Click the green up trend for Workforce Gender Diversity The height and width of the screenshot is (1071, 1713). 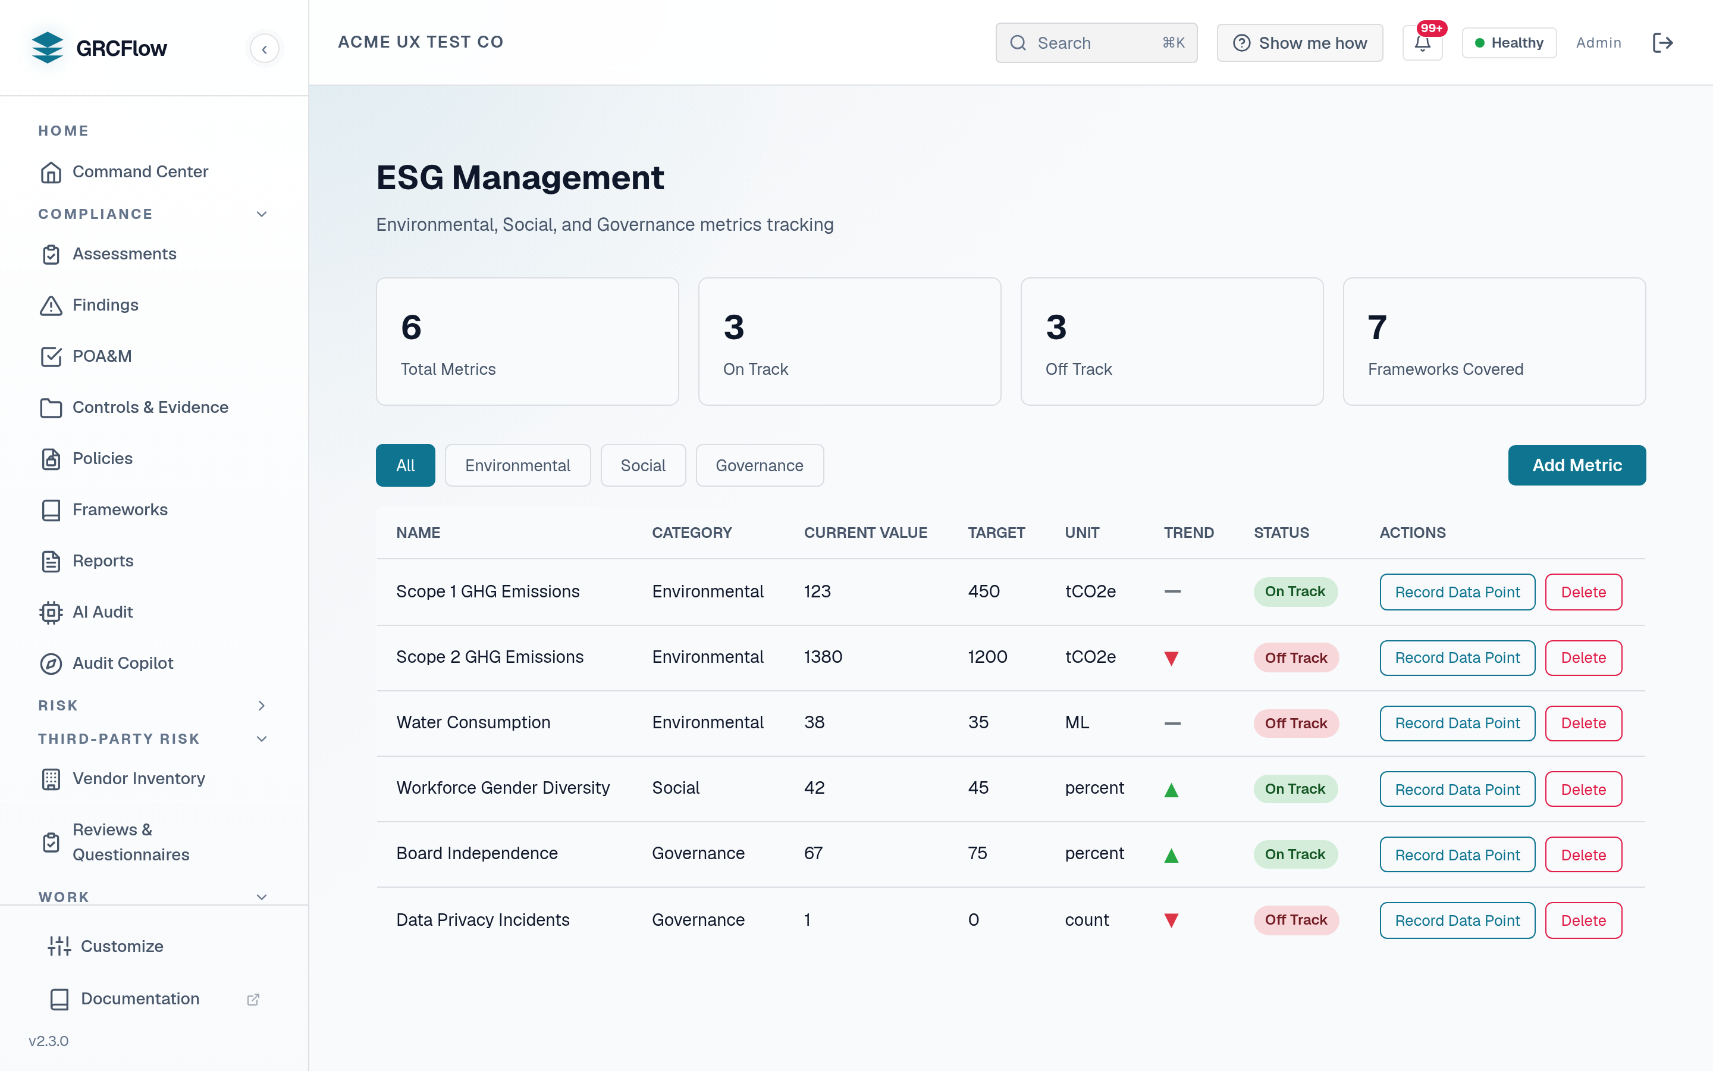coord(1172,790)
